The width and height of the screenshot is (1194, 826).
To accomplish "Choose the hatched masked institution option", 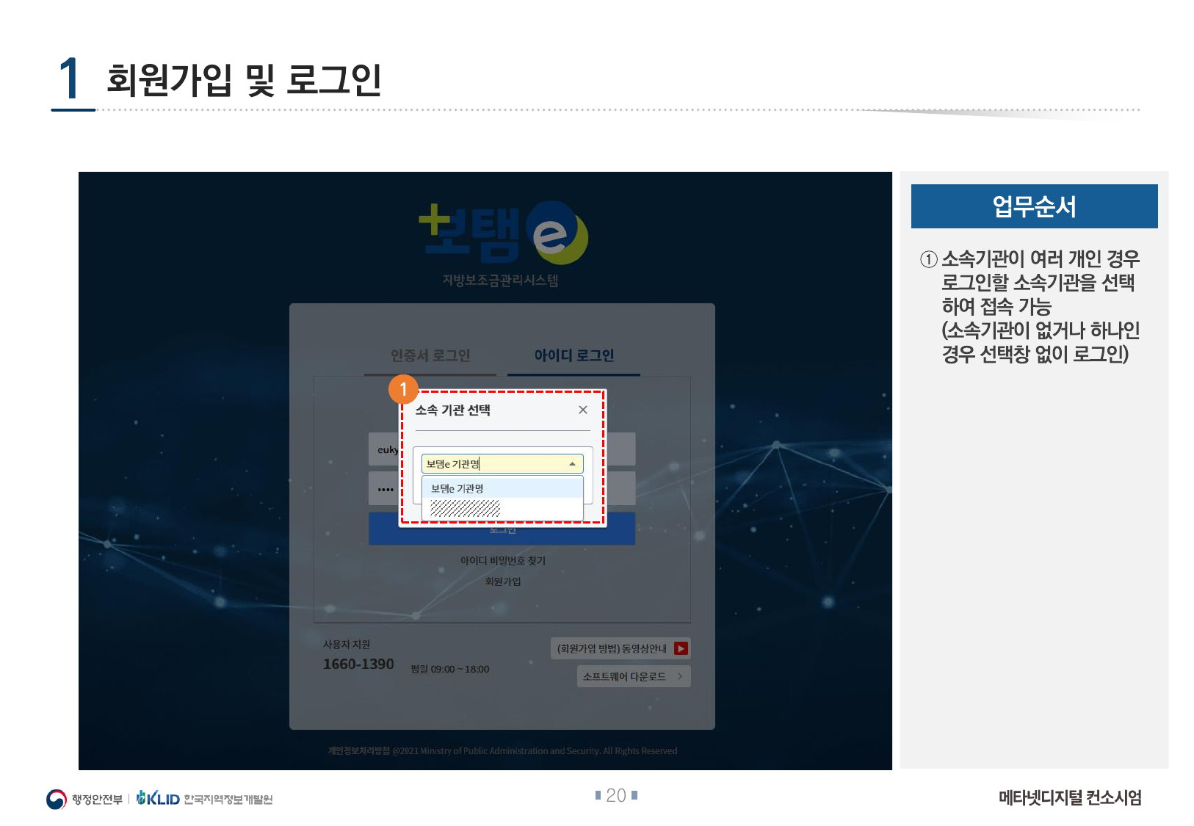I will (x=466, y=508).
